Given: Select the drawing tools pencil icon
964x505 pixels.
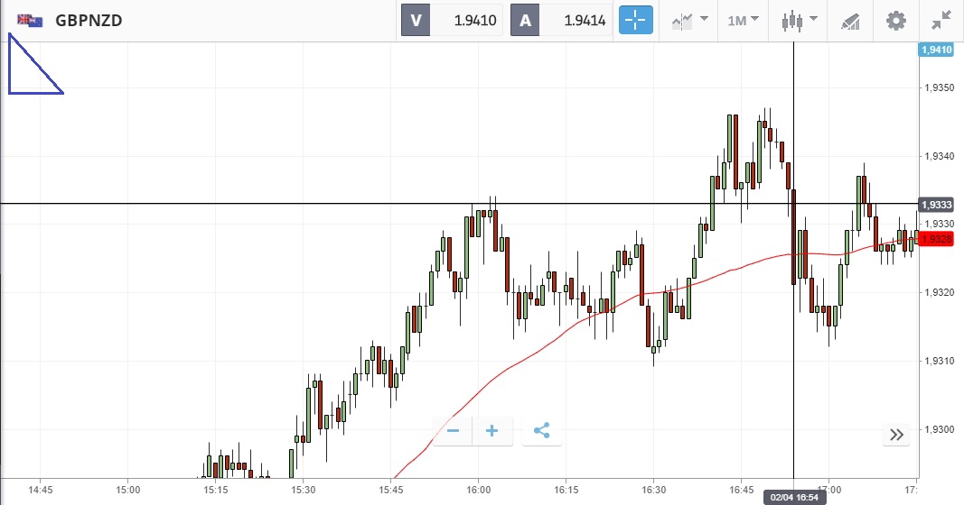Looking at the screenshot, I should (850, 20).
